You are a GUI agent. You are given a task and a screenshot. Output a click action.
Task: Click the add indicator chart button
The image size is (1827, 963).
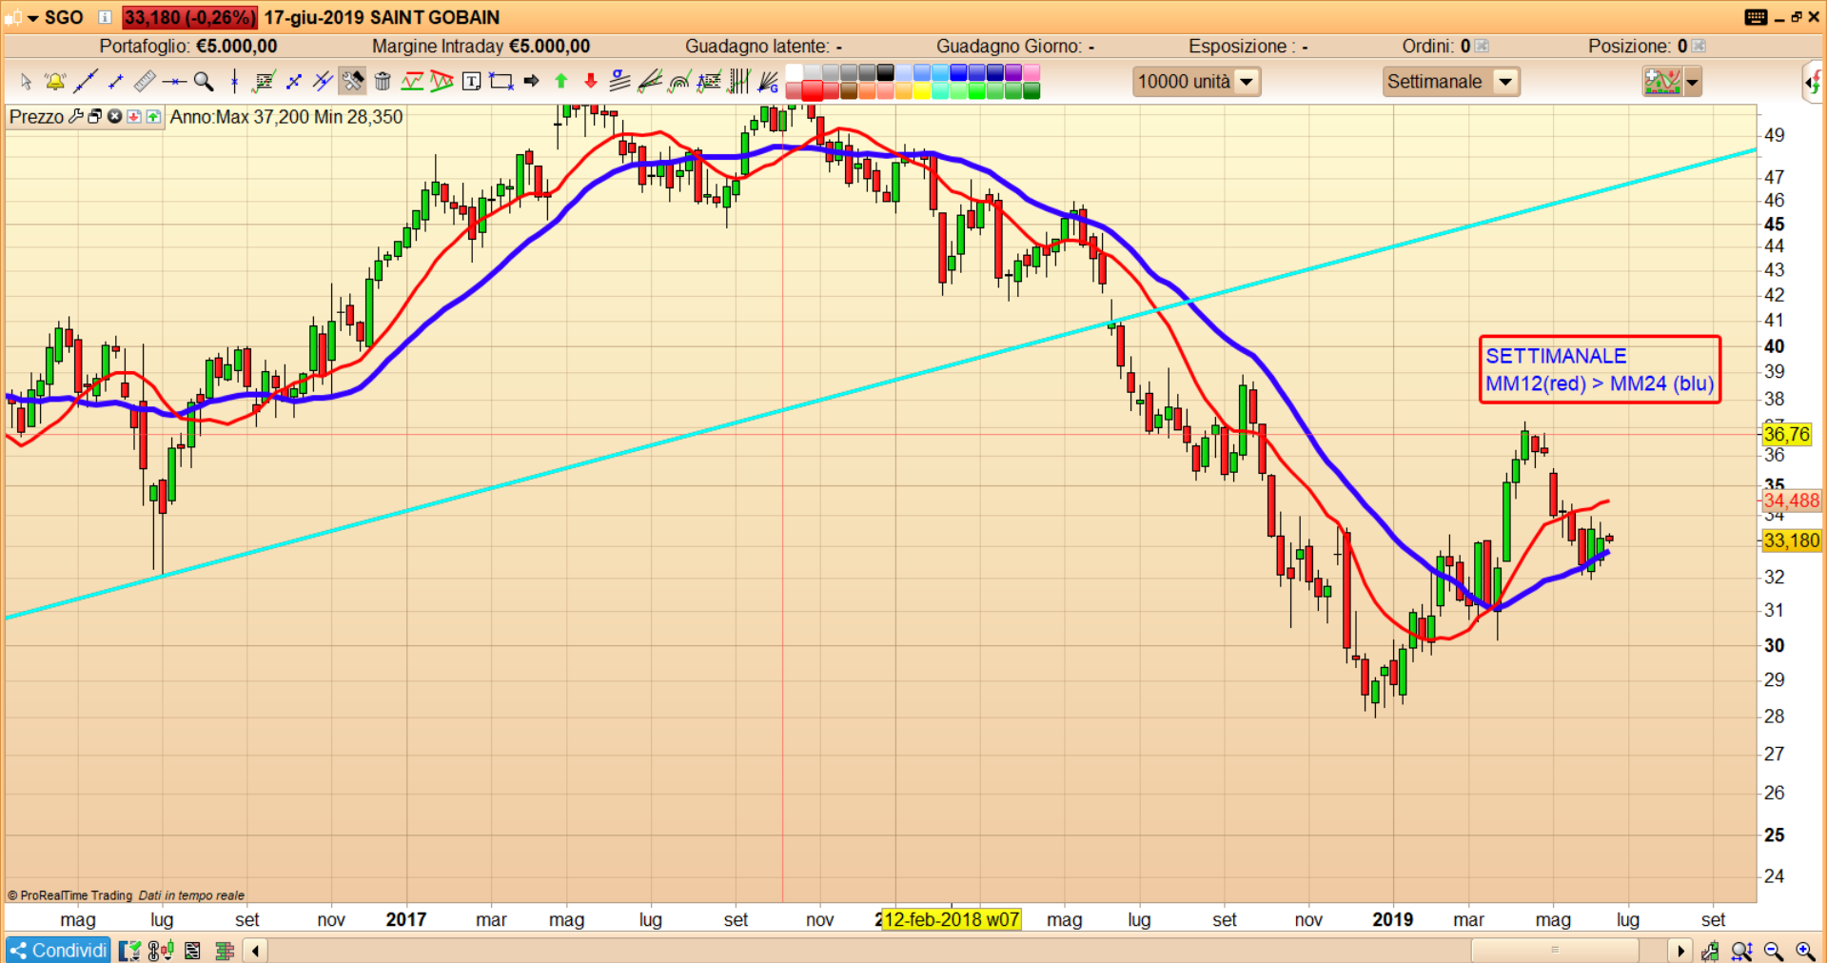(x=1662, y=82)
